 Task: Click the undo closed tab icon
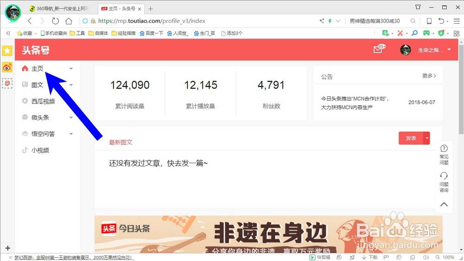tap(441, 21)
